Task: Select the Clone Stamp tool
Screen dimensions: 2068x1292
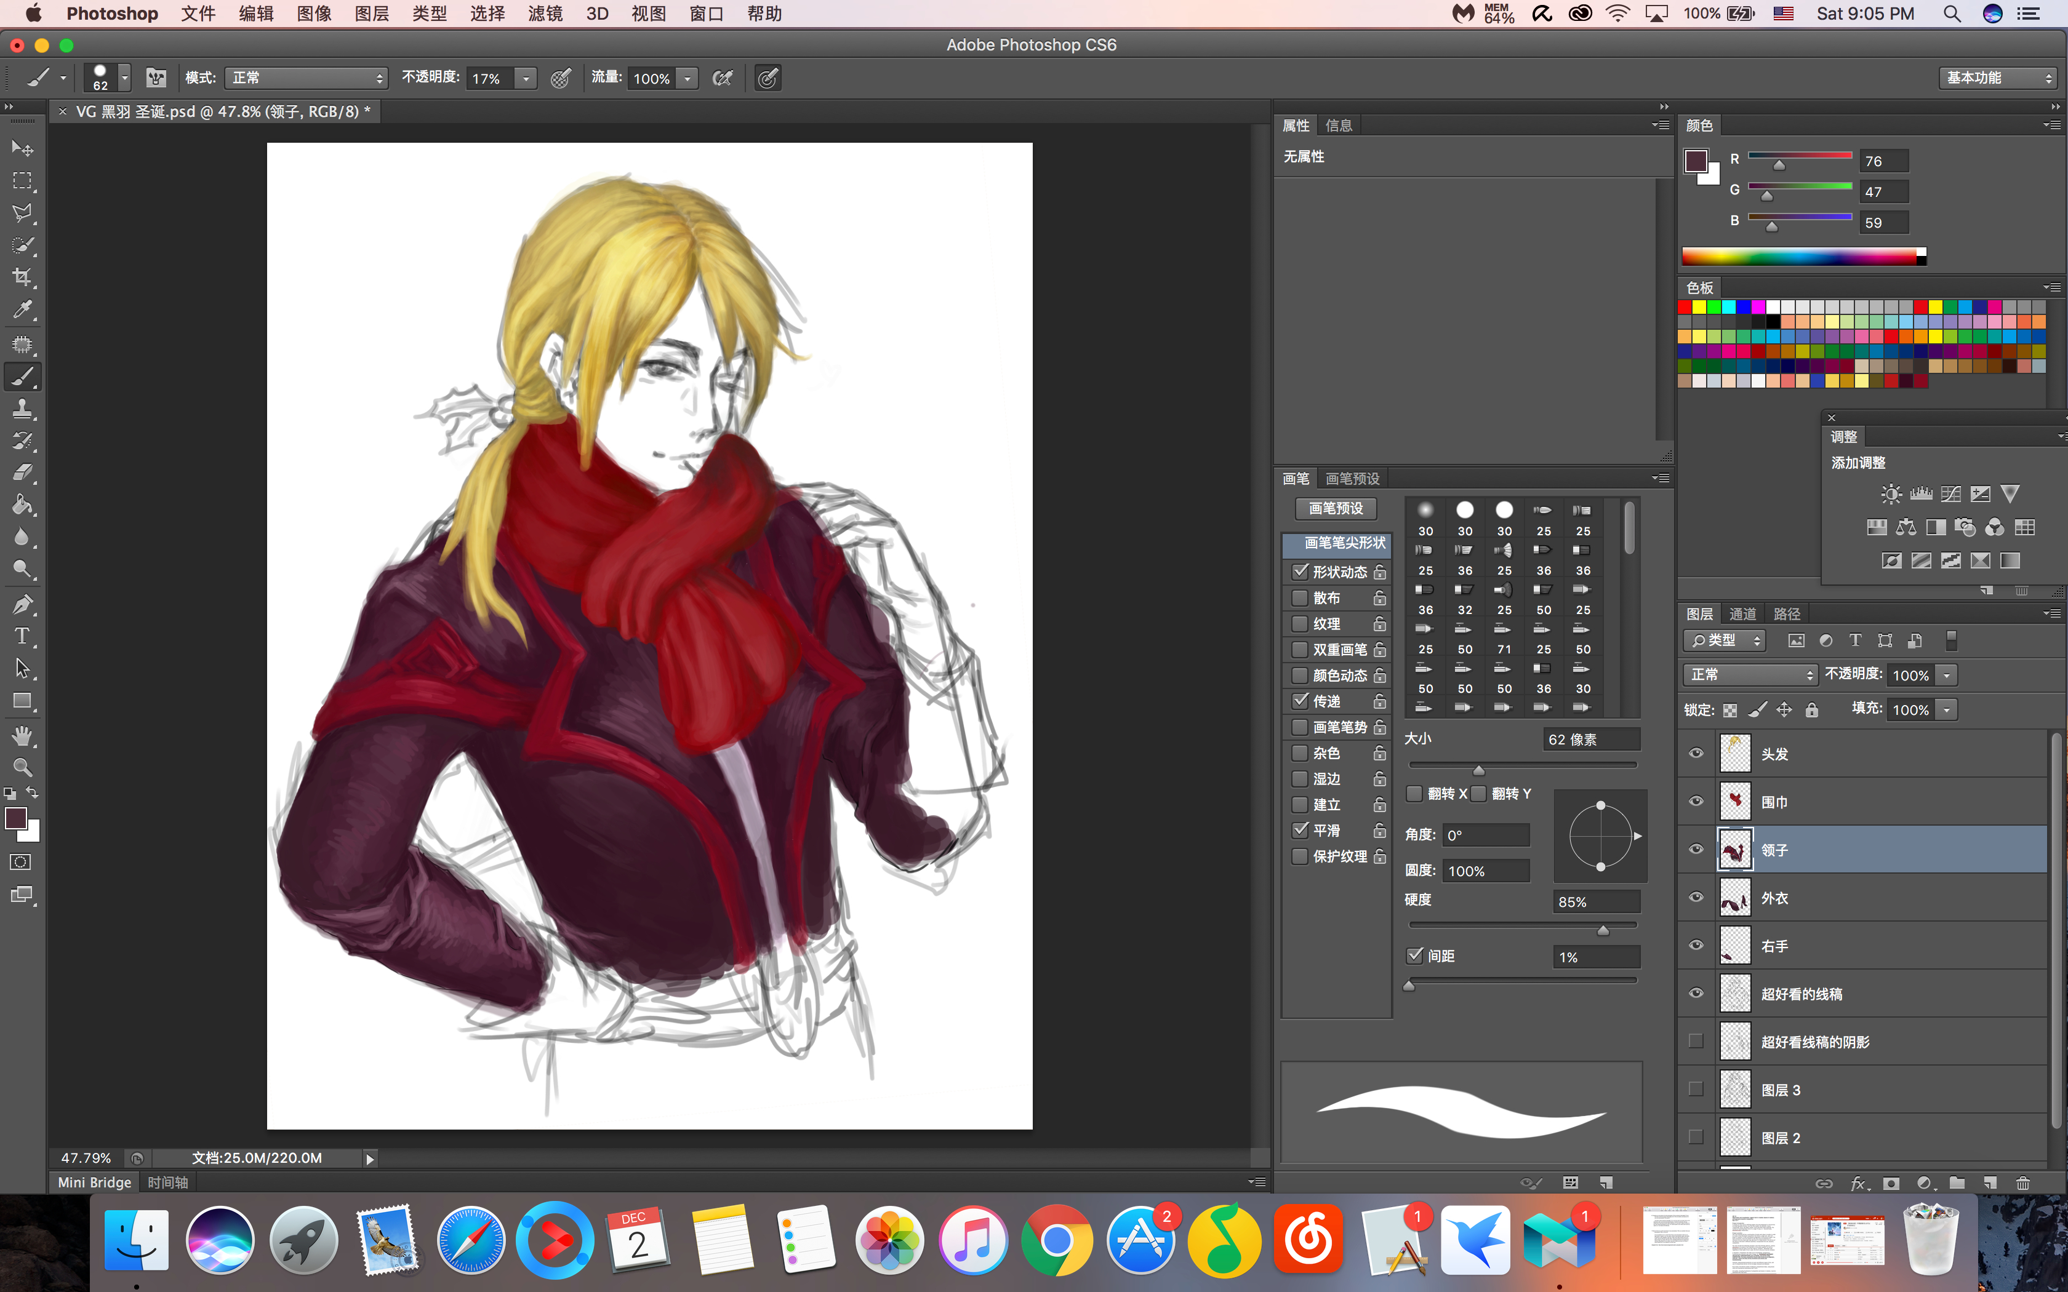Action: [22, 409]
